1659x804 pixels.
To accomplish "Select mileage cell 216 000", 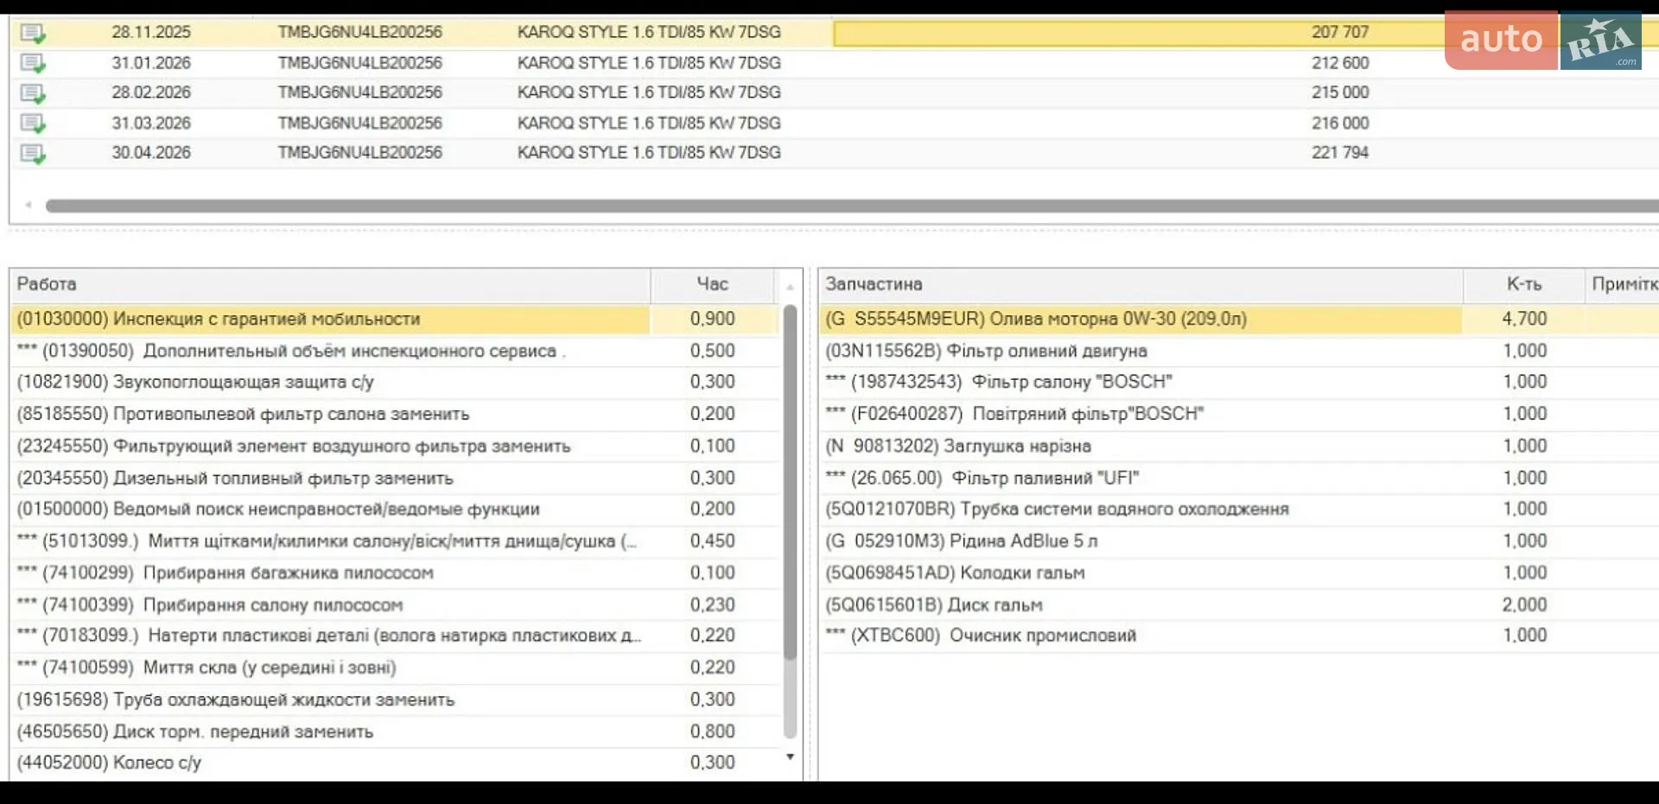I will pos(1339,123).
